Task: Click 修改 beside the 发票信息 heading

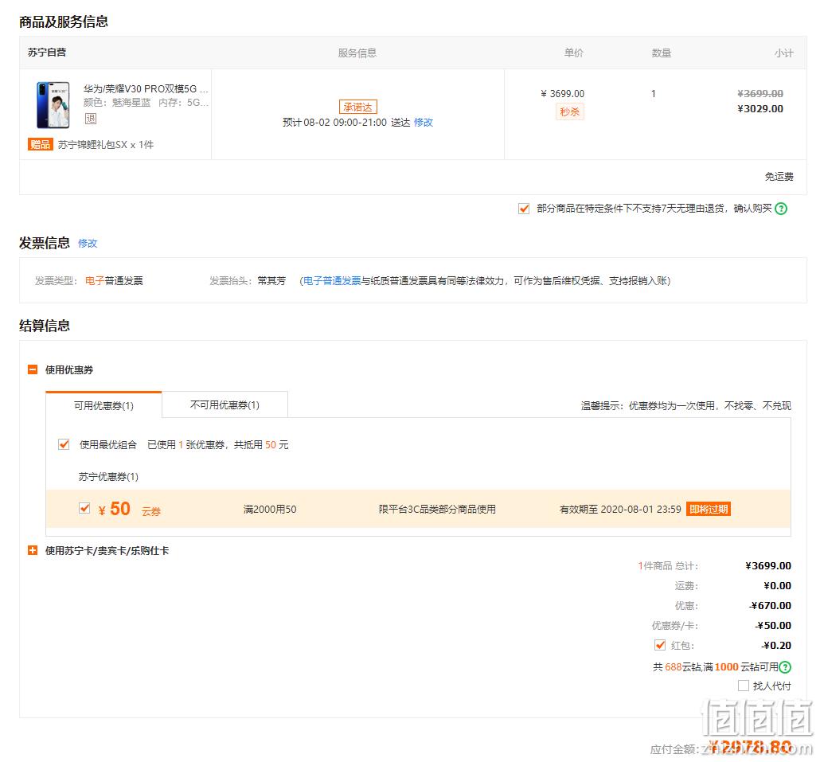Action: click(x=88, y=243)
